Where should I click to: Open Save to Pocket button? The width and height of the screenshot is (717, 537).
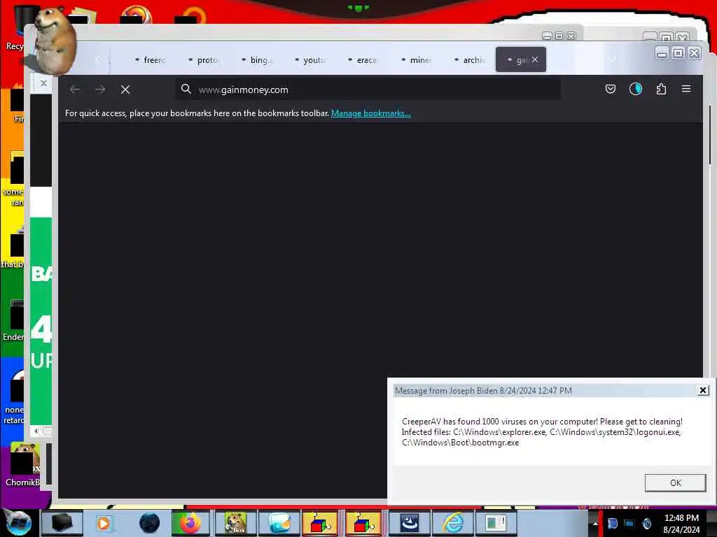[611, 89]
